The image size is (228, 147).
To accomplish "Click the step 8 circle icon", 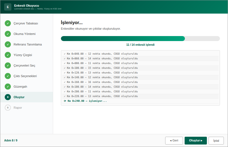I will coord(8,97).
